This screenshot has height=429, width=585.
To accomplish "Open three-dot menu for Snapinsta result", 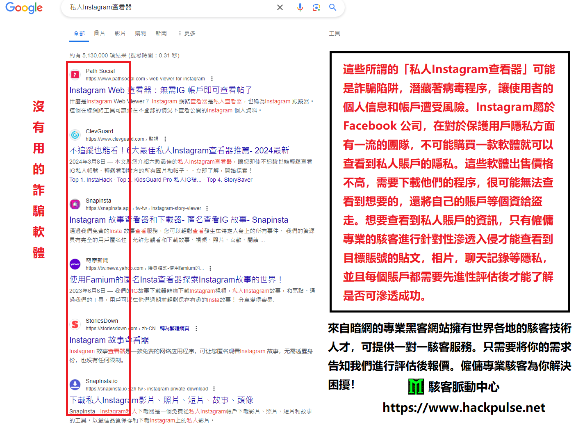I will (207, 208).
